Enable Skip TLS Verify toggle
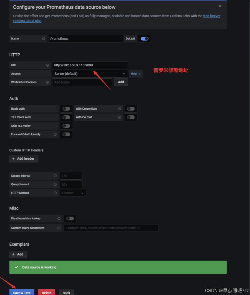 click(x=66, y=126)
